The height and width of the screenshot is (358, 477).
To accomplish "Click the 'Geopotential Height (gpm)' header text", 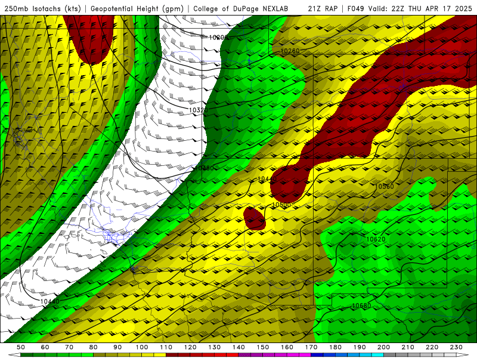I will pos(137,9).
